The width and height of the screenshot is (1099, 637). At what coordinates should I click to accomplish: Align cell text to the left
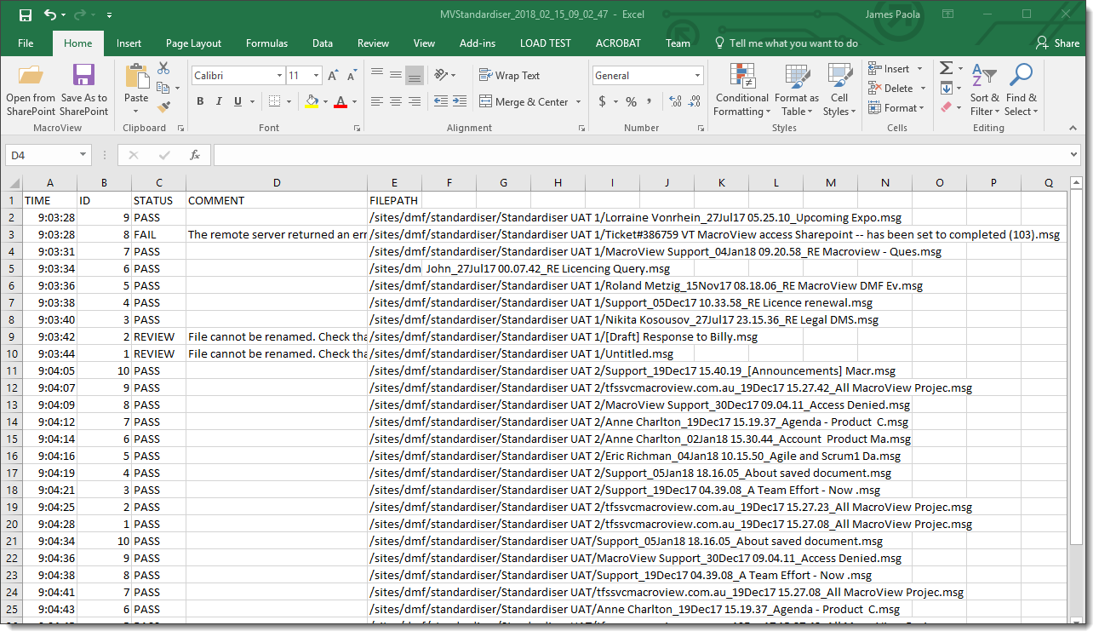[377, 101]
